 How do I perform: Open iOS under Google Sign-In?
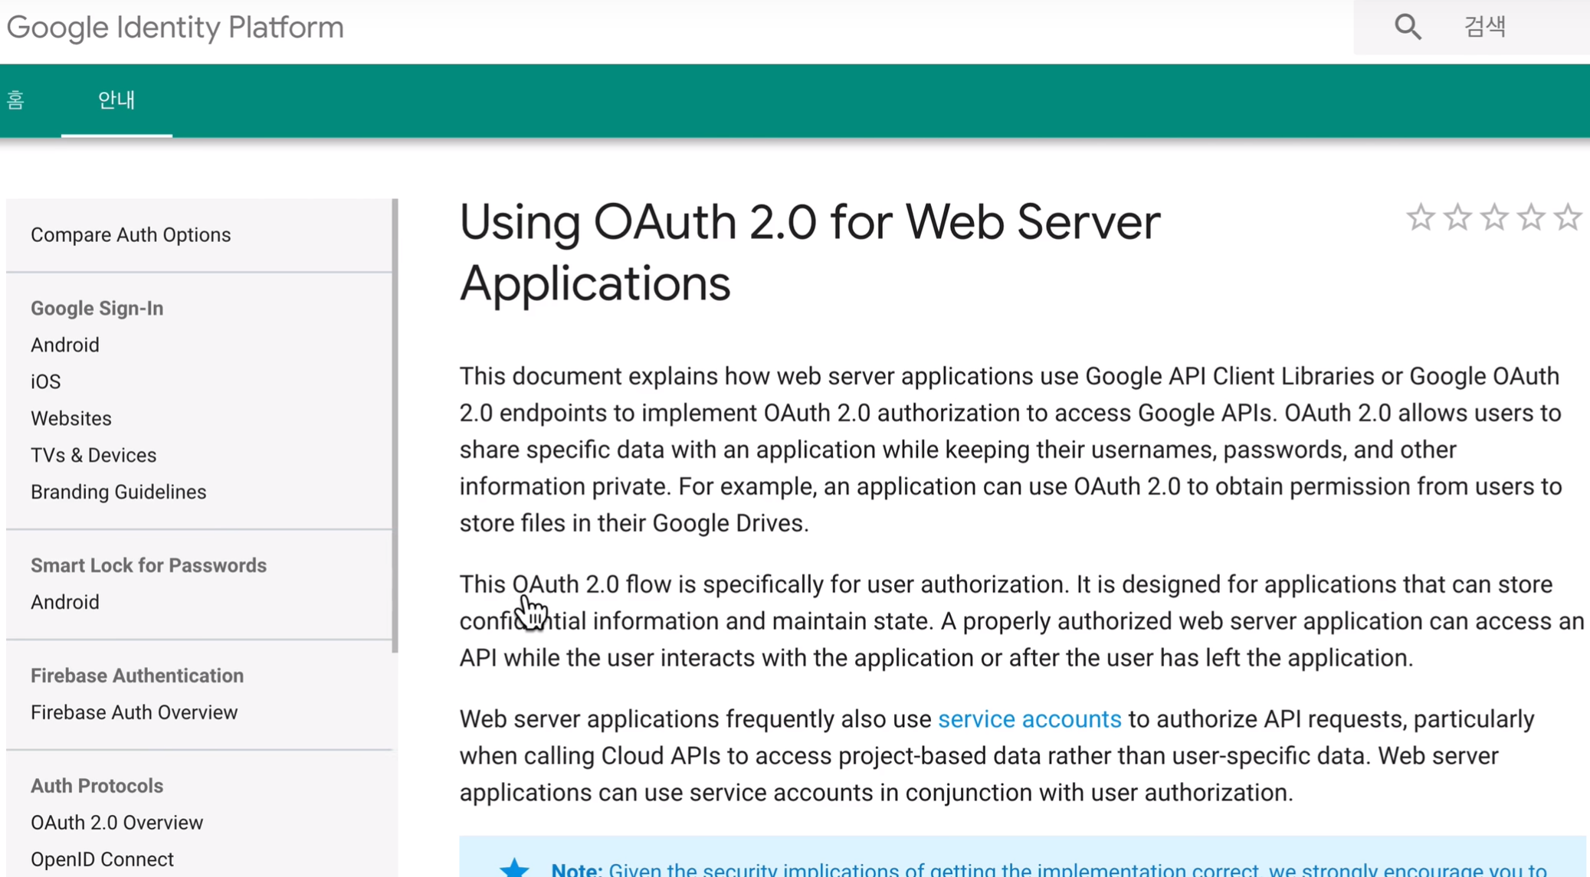[45, 381]
